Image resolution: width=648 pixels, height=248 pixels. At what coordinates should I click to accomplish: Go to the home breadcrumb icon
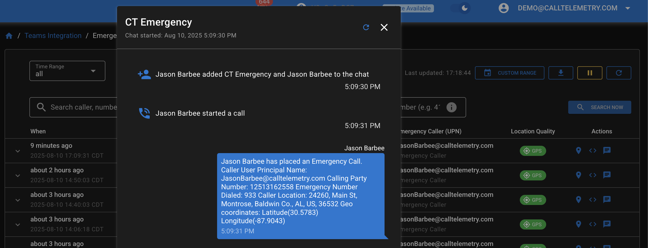click(9, 36)
